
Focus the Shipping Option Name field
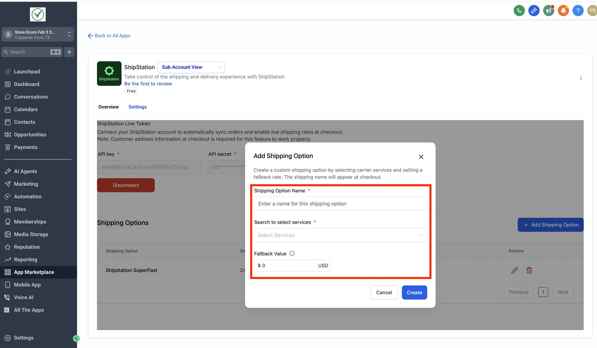[x=340, y=204]
